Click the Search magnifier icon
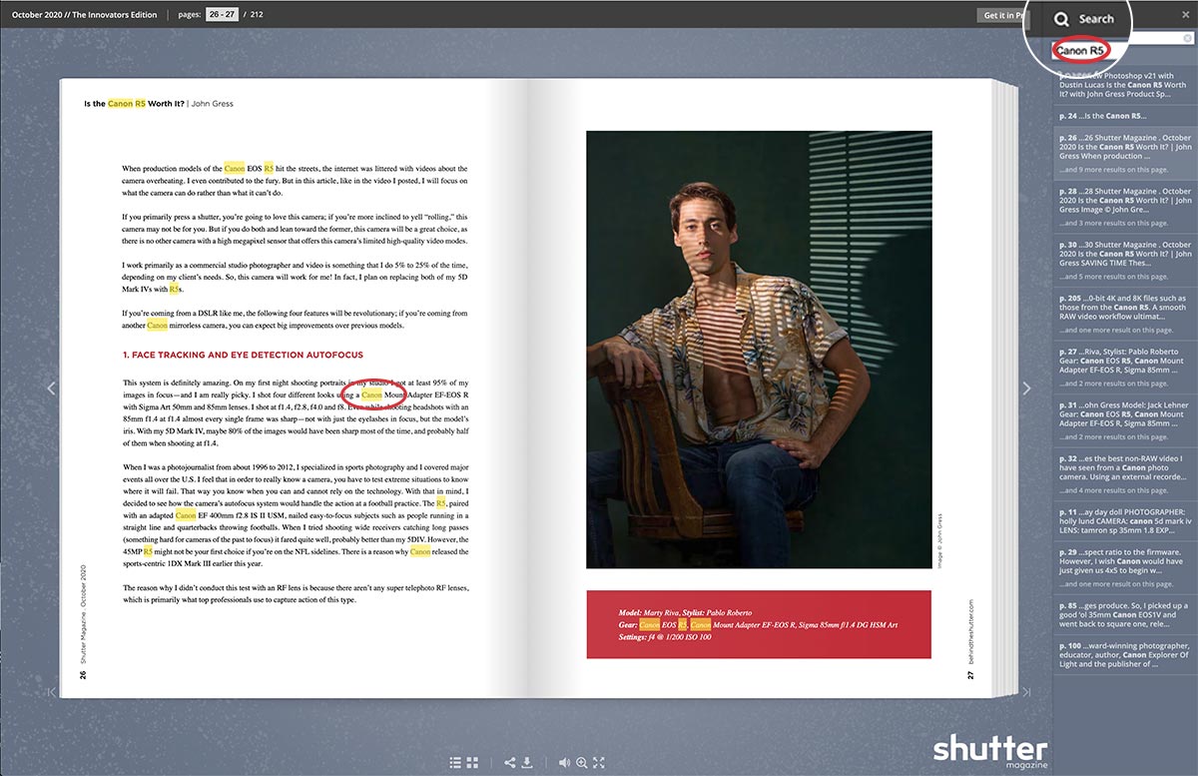The width and height of the screenshot is (1198, 776). click(1062, 18)
